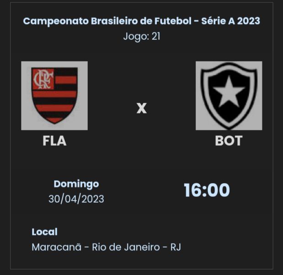
Task: Click the Flamengo team crest
Action: coord(54,95)
